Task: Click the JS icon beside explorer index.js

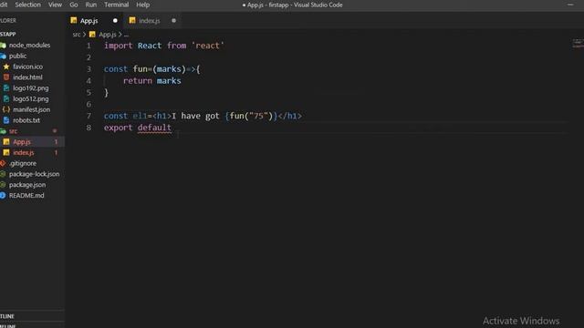Action: click(6, 152)
